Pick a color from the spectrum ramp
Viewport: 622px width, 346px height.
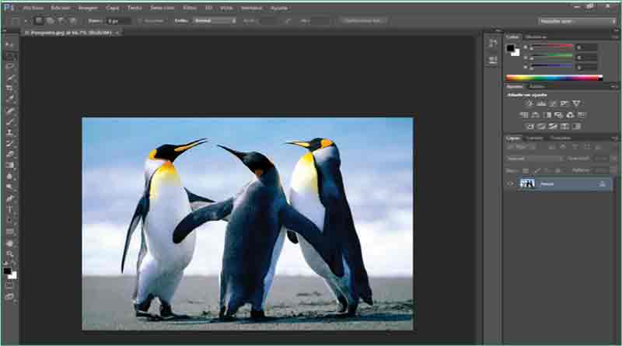click(554, 77)
